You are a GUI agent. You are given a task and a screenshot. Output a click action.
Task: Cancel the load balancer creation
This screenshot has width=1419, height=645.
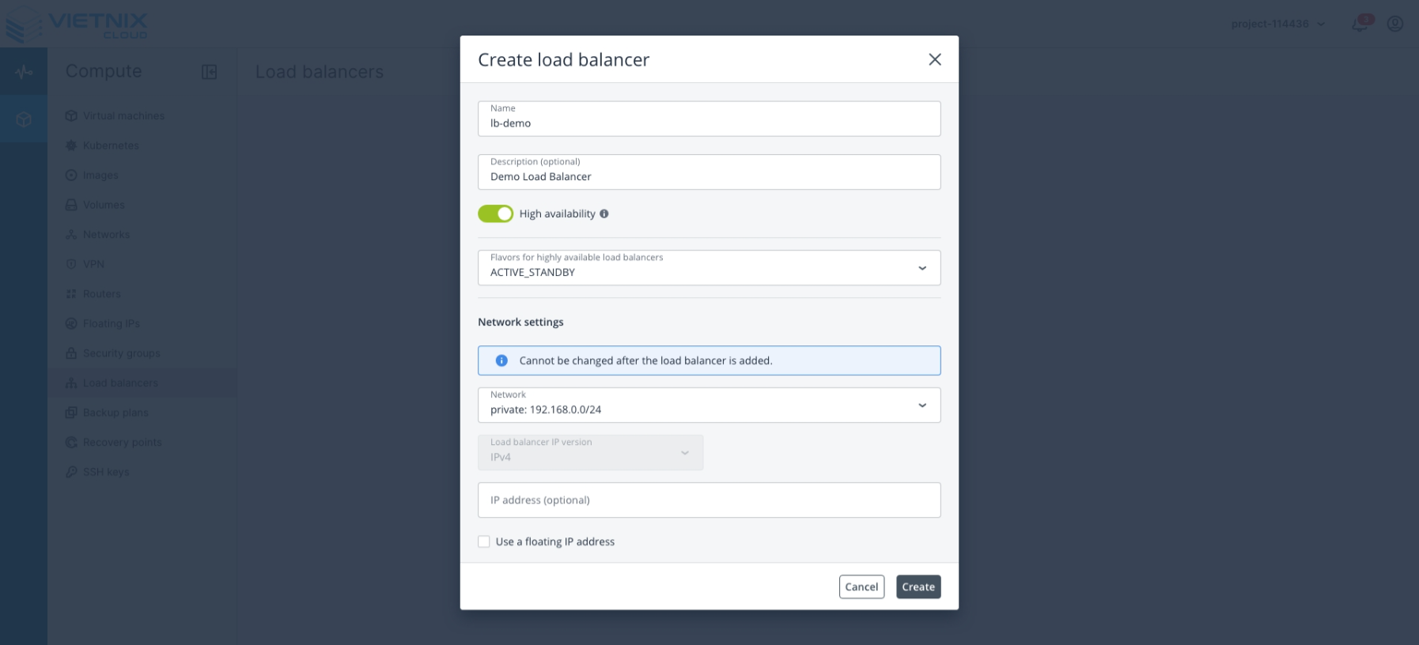tap(861, 587)
